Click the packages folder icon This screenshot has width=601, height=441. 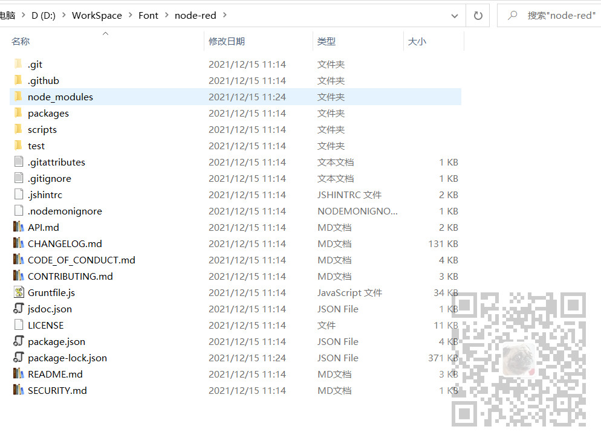(x=18, y=113)
